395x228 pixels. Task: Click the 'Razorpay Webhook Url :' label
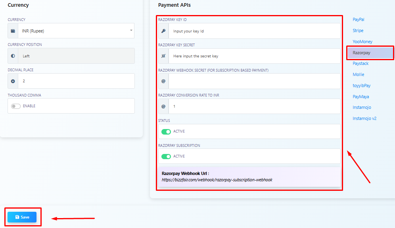[x=186, y=173]
